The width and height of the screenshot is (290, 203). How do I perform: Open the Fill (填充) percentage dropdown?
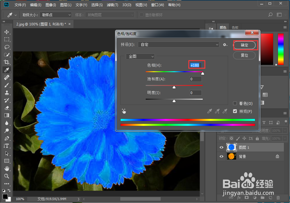[285, 138]
